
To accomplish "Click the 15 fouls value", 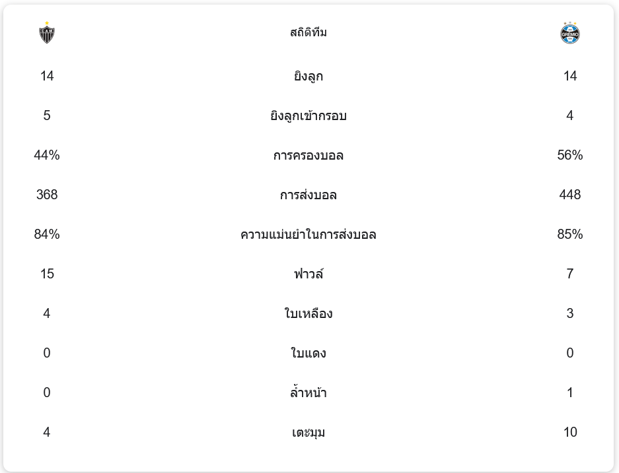I will click(47, 274).
